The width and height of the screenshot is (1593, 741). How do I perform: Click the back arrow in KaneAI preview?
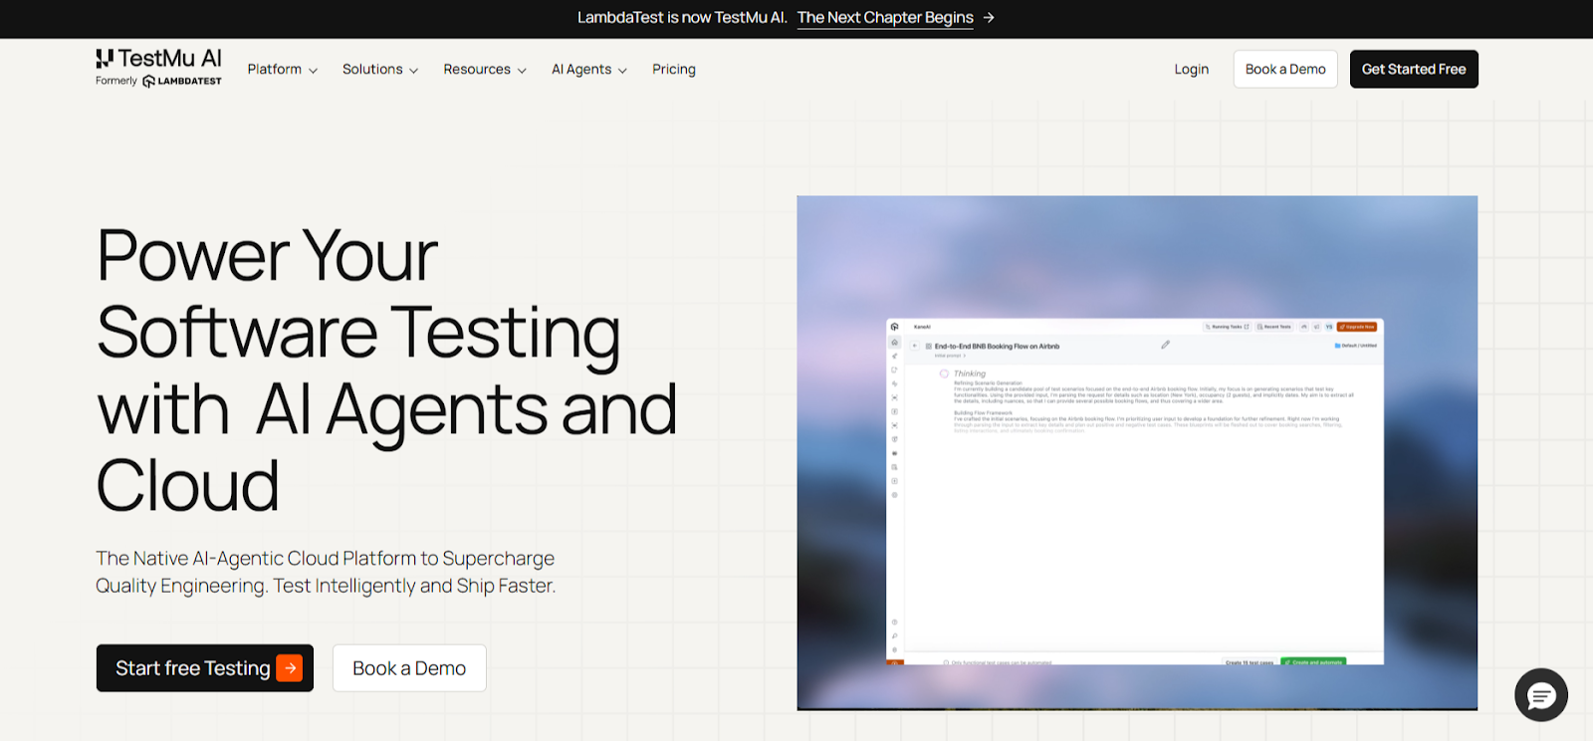coord(915,346)
